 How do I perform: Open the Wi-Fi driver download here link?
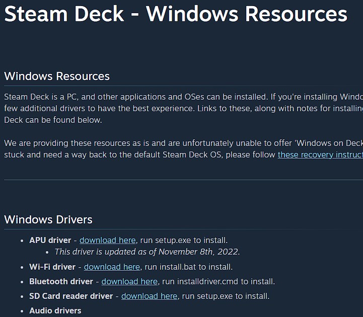click(112, 267)
